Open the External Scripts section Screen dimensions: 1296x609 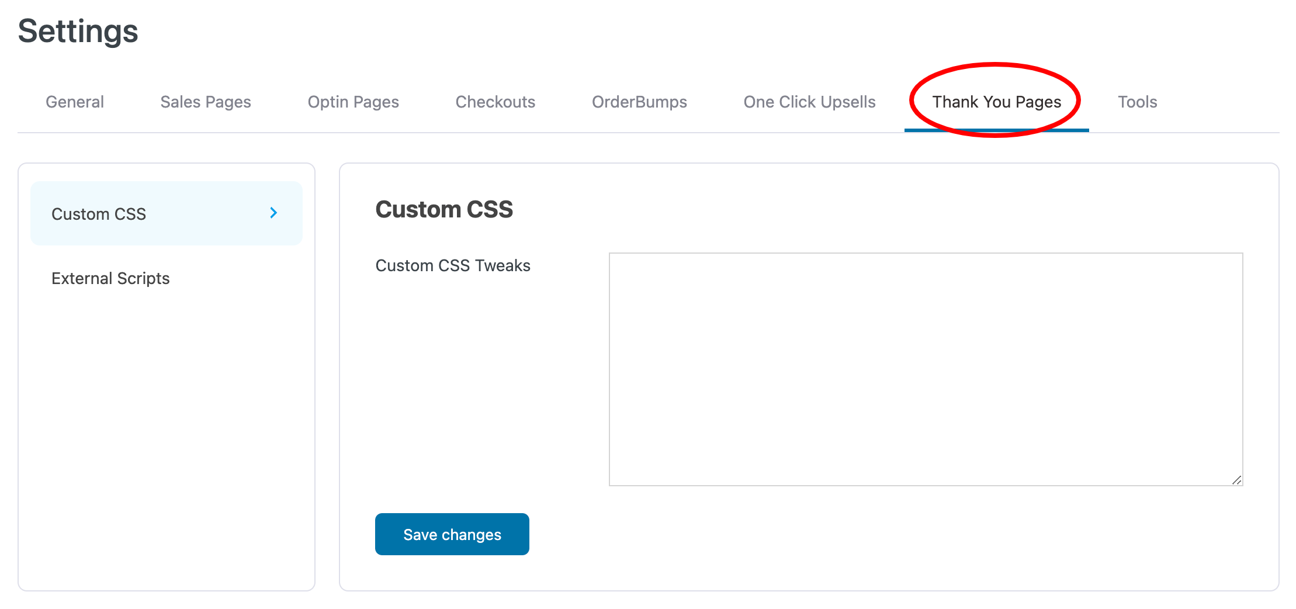point(110,278)
